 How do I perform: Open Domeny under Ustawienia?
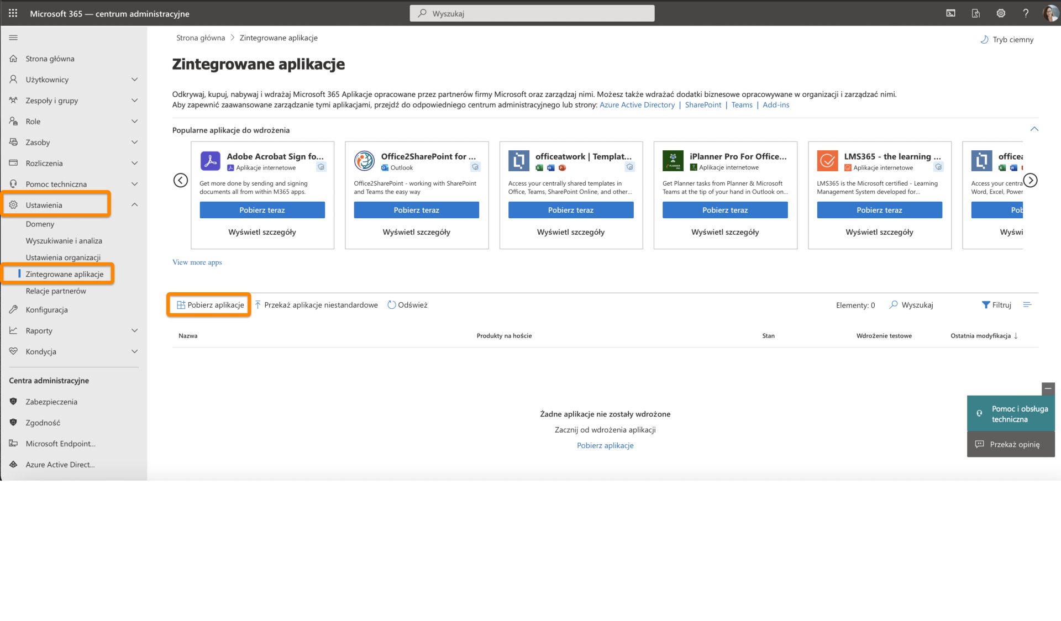(40, 224)
